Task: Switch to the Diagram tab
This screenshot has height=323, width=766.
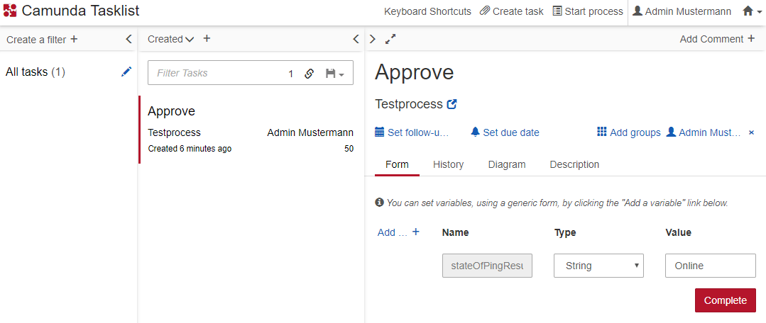Action: pyautogui.click(x=506, y=164)
